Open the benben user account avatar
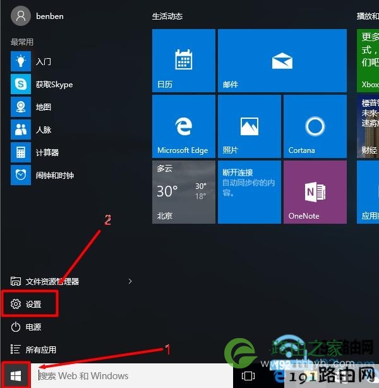 [x=21, y=16]
